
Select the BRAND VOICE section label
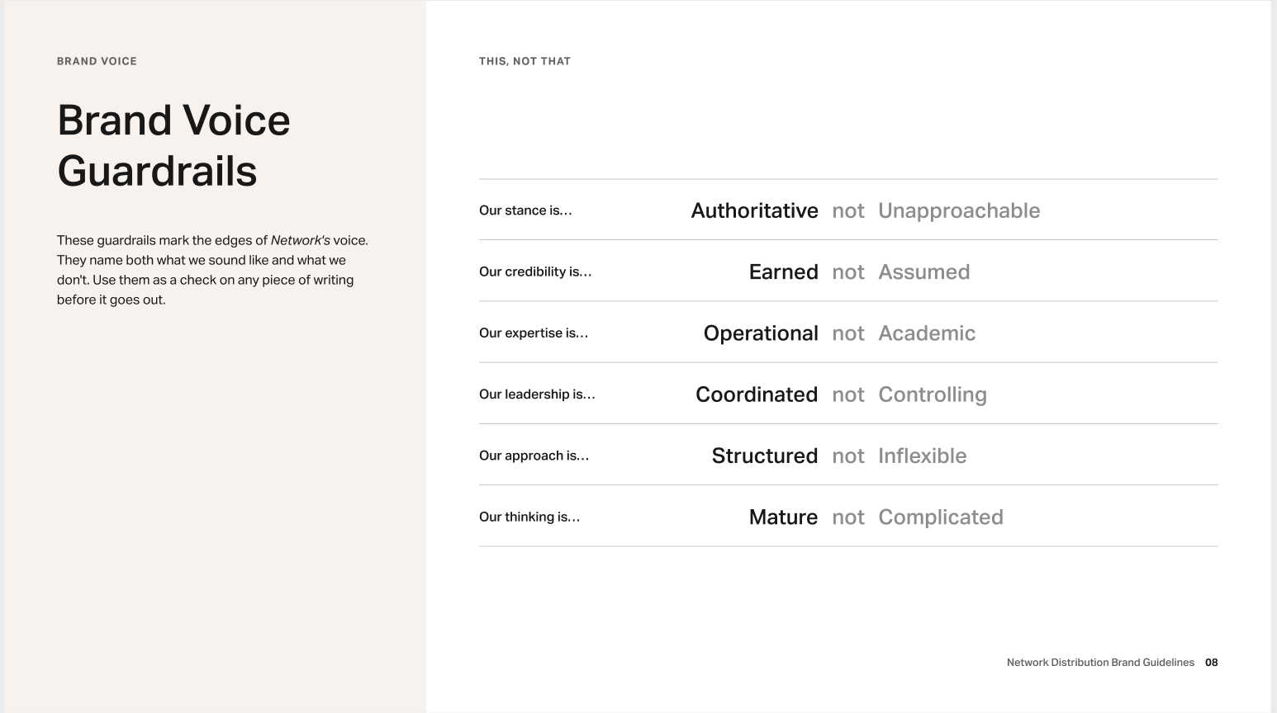click(x=97, y=61)
